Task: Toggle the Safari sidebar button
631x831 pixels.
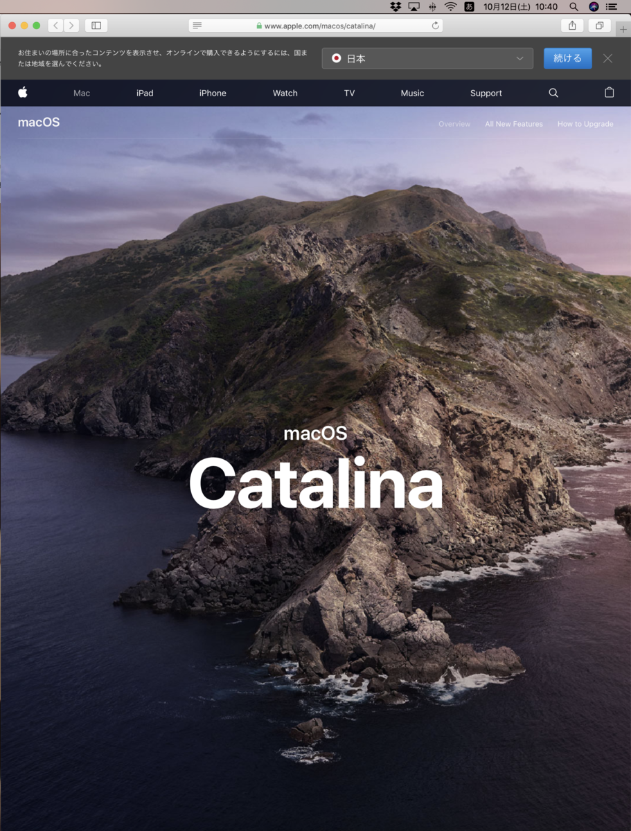Action: point(96,26)
